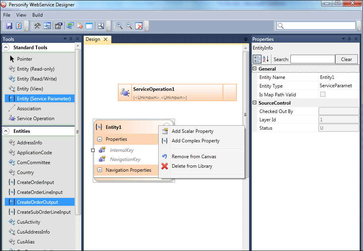363x251 pixels.
Task: Open the Tools panel dropdown arrow
Action: [x=65, y=39]
